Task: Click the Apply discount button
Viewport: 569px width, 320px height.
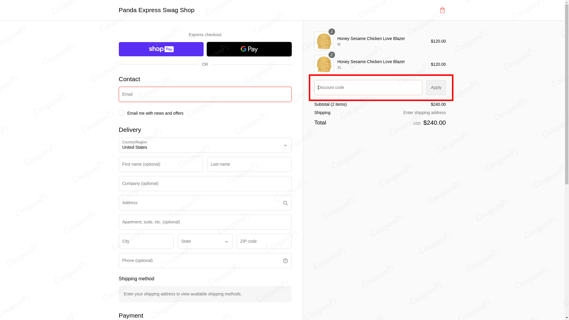Action: coord(436,87)
